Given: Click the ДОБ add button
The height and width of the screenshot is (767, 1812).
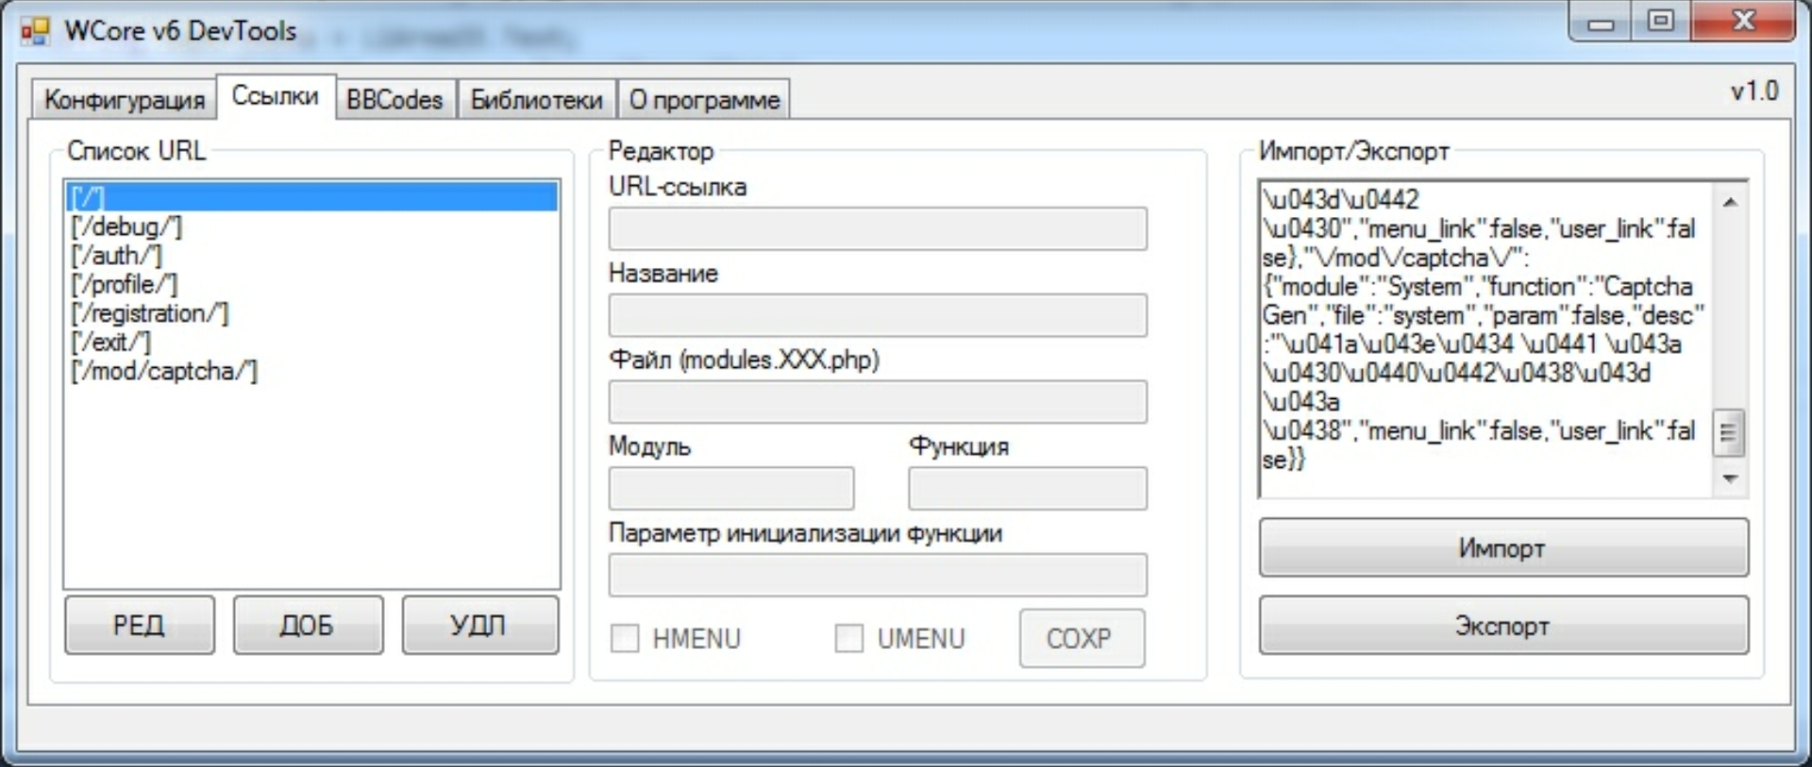Looking at the screenshot, I should (308, 625).
